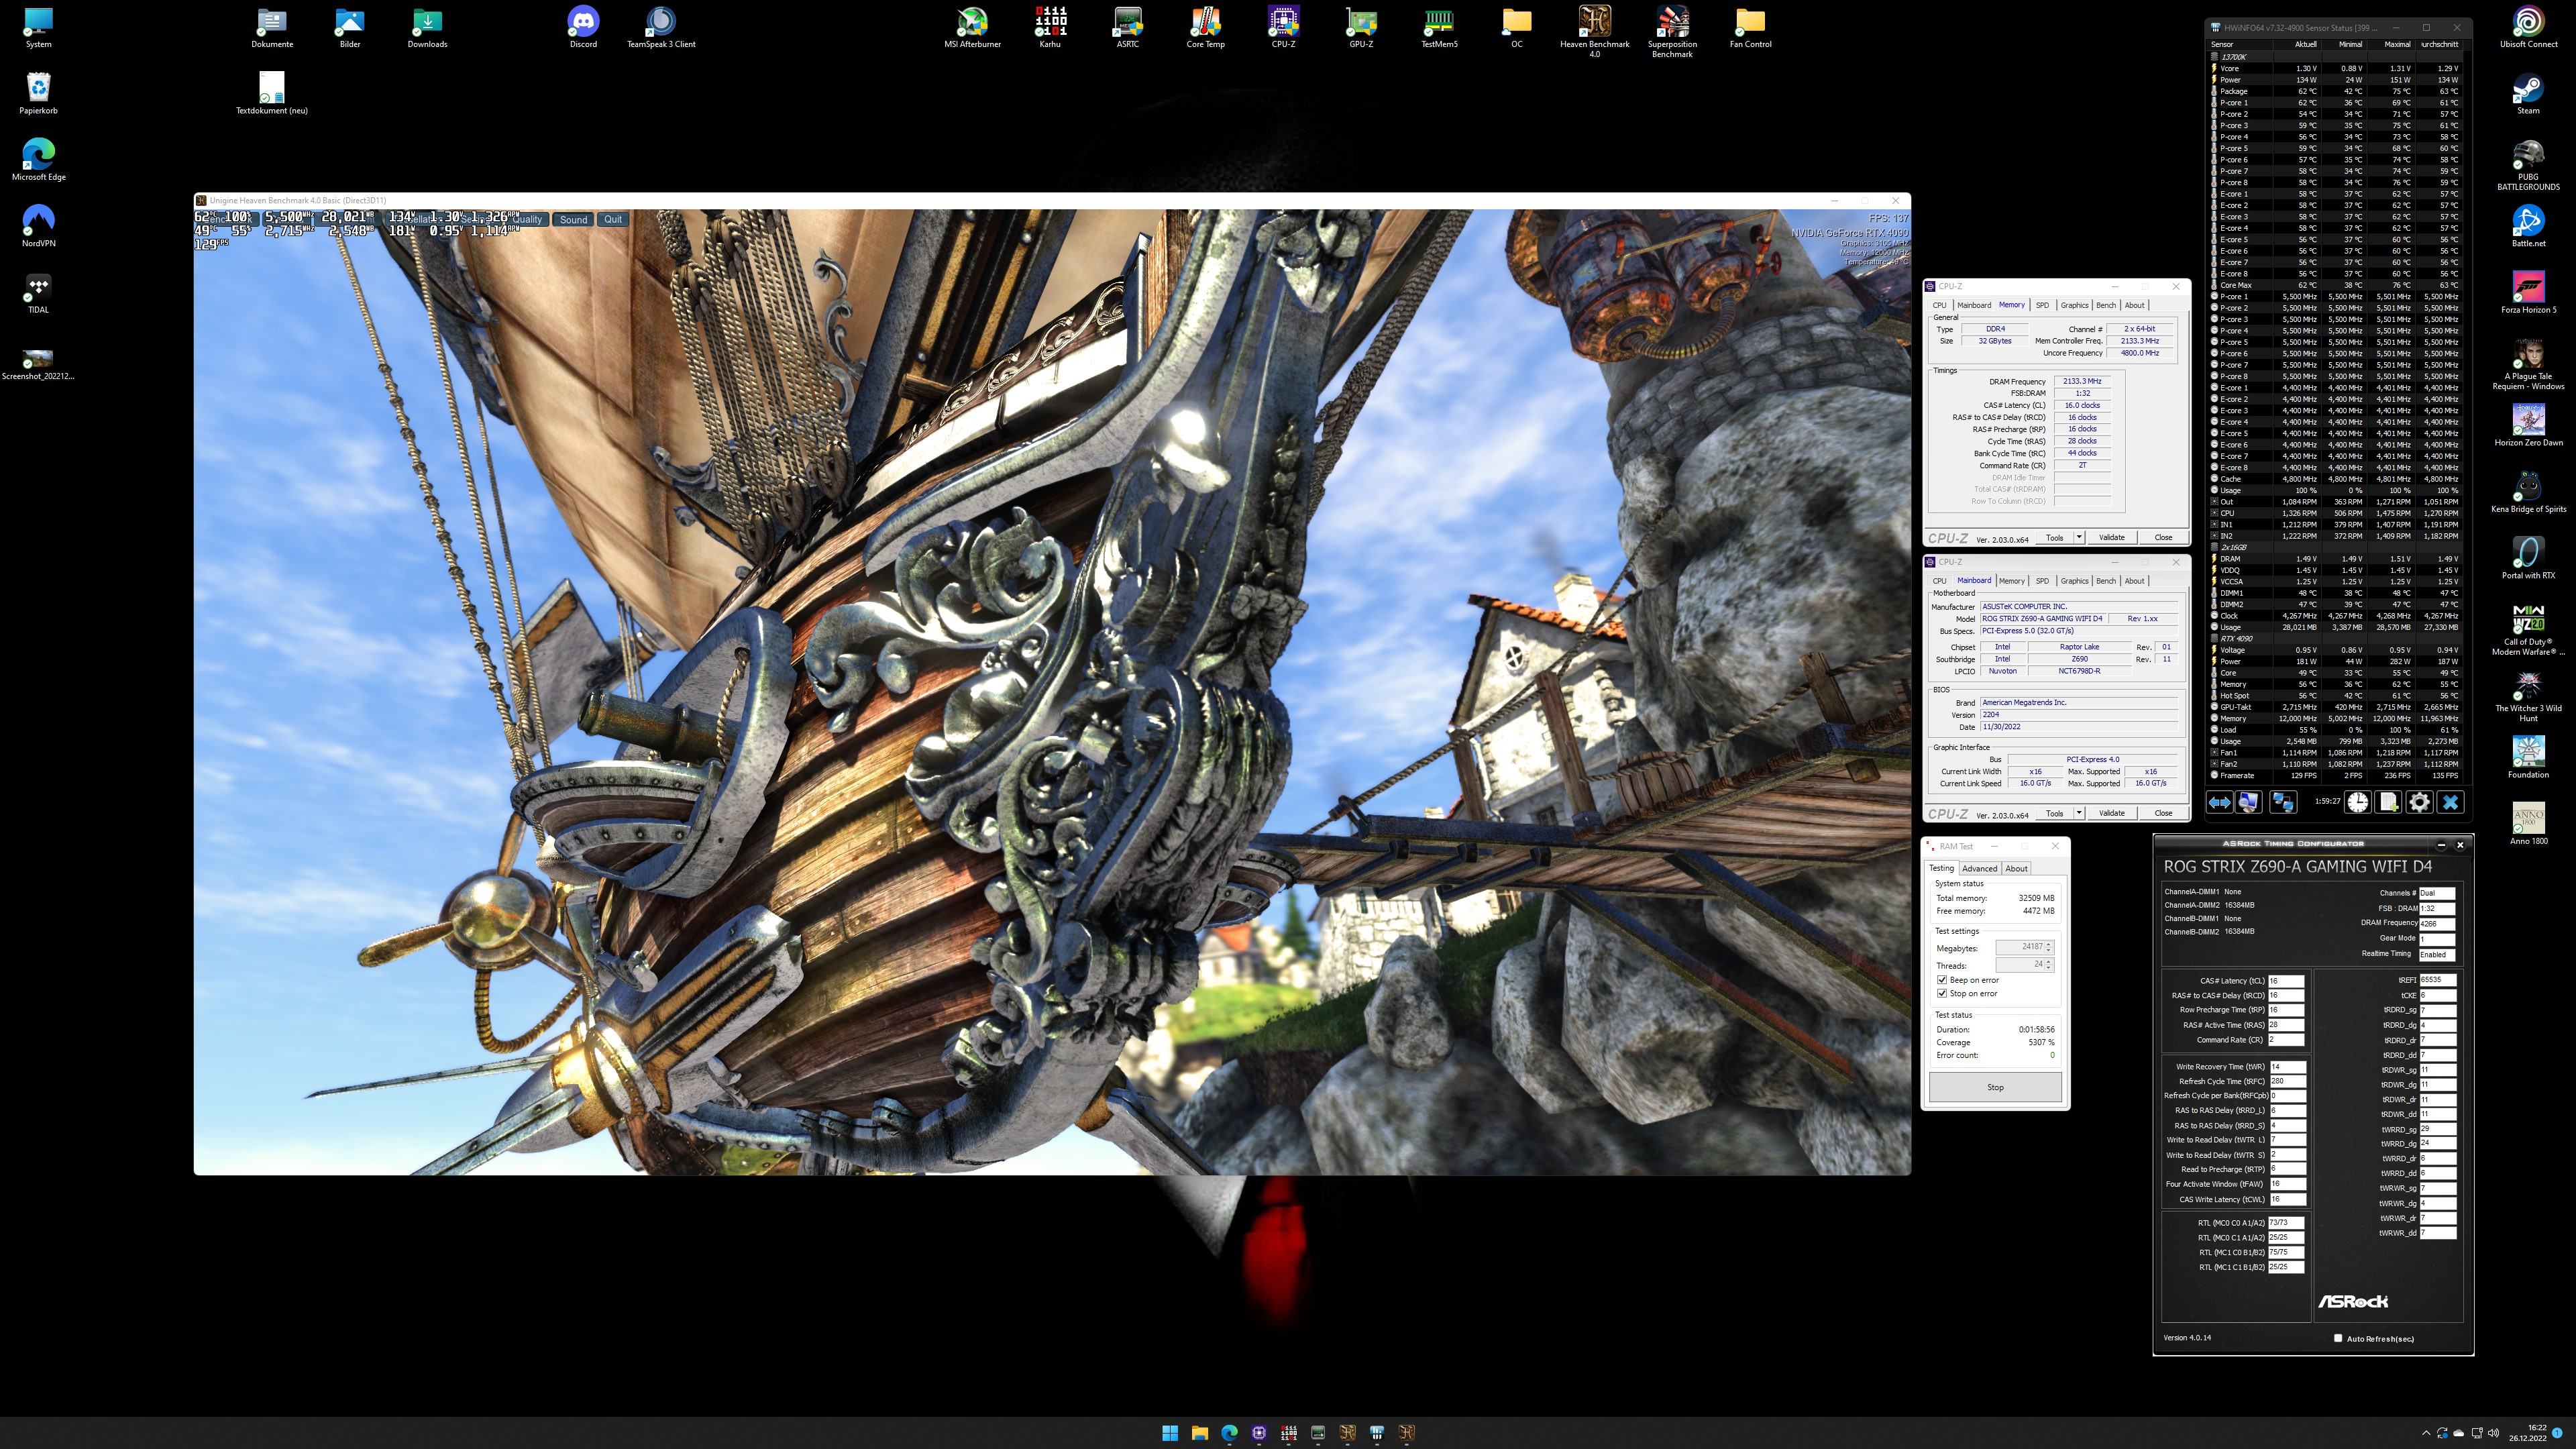The height and width of the screenshot is (1449, 2576).
Task: Open Heaven Benchmark 4.0 desktop shortcut
Action: 1594,32
